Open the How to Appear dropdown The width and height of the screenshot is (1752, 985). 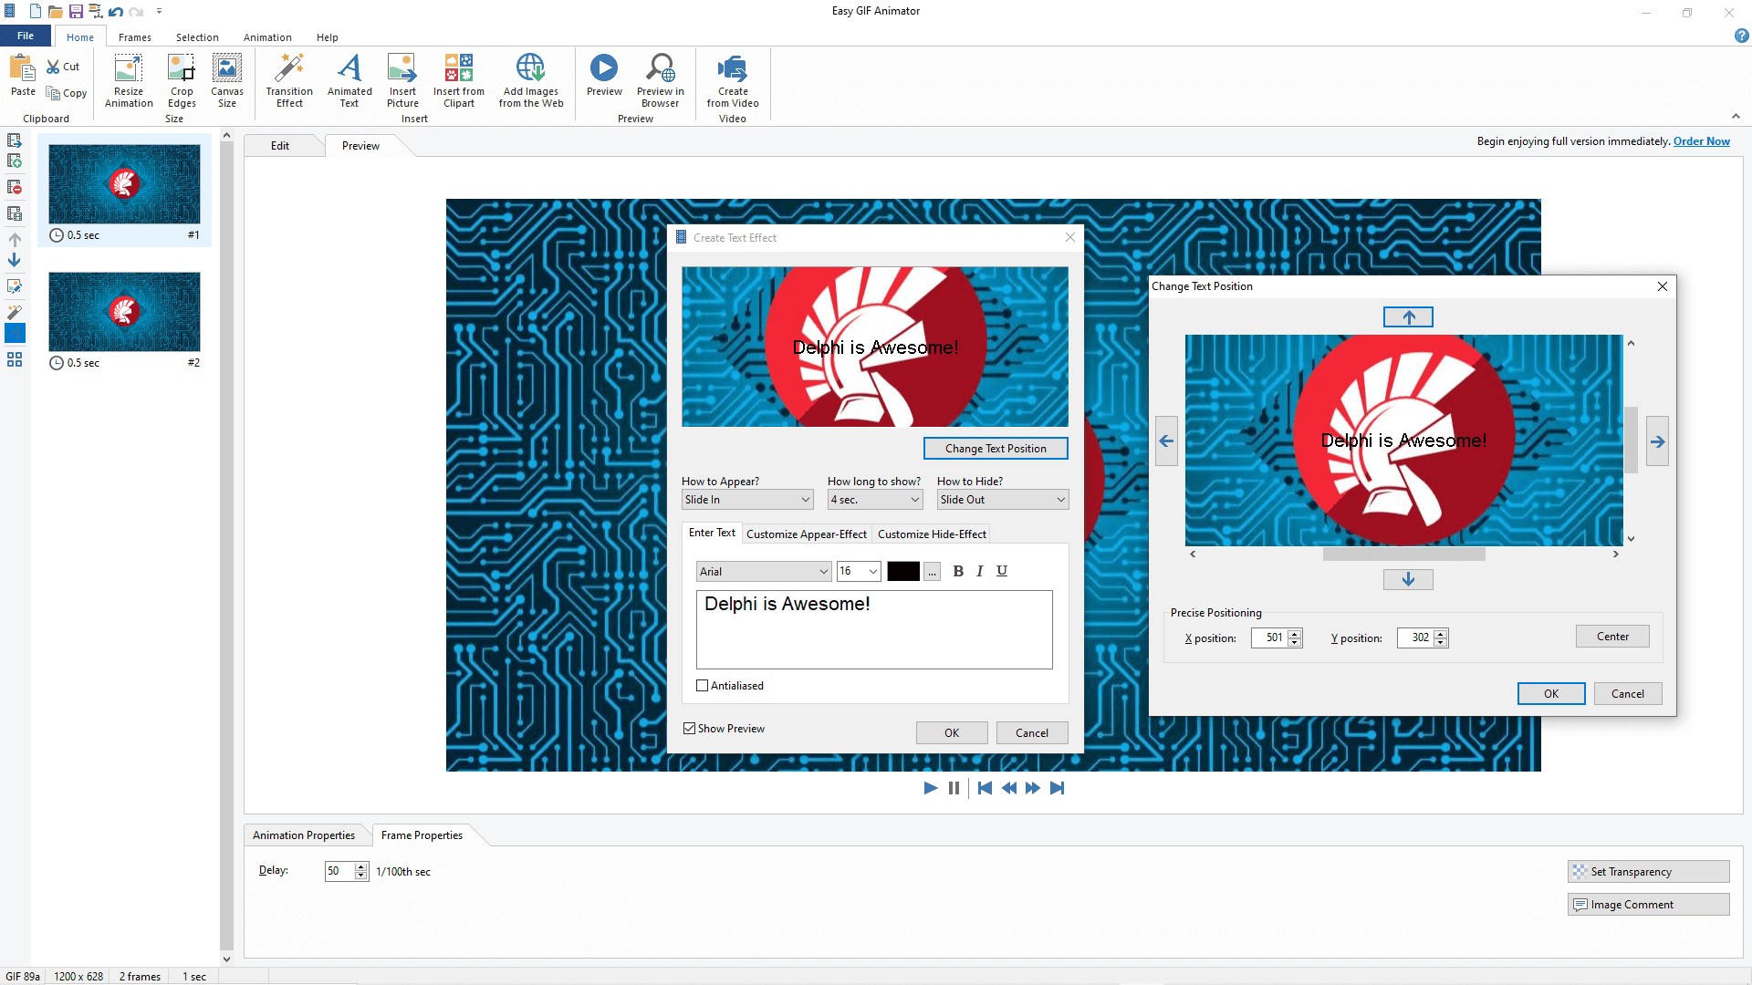pos(747,500)
